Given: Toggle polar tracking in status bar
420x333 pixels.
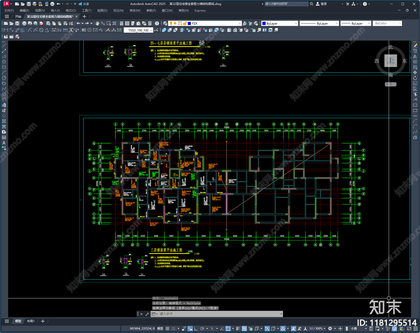Looking at the screenshot, I should [202, 329].
